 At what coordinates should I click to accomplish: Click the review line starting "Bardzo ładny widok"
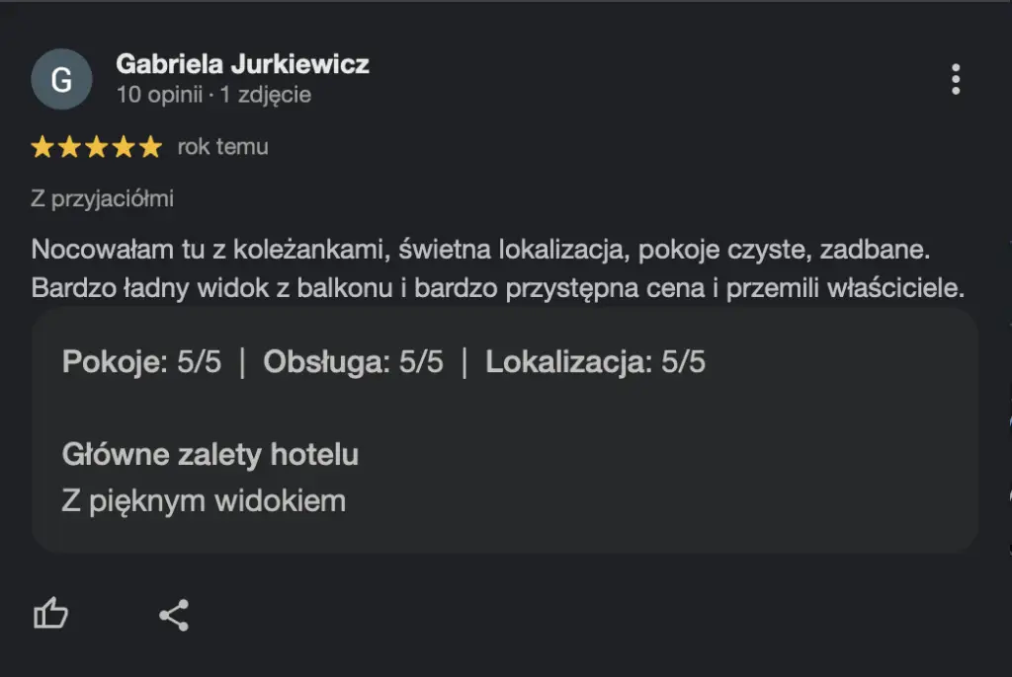click(497, 289)
